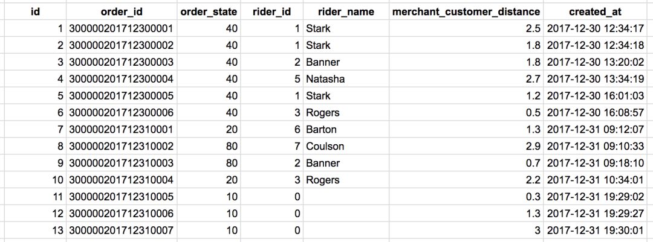
Task: Click timestamp cell 2017-12-30 16:08:57
Action: 596,112
